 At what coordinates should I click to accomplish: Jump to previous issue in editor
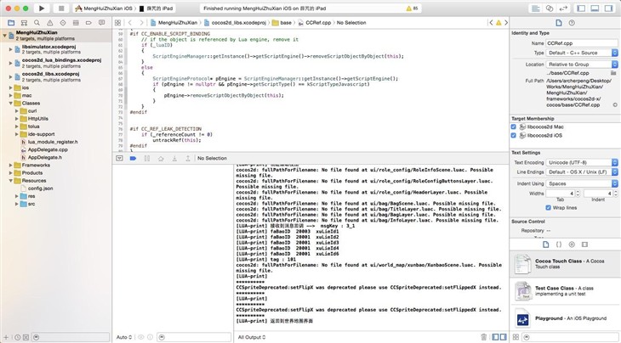click(491, 23)
